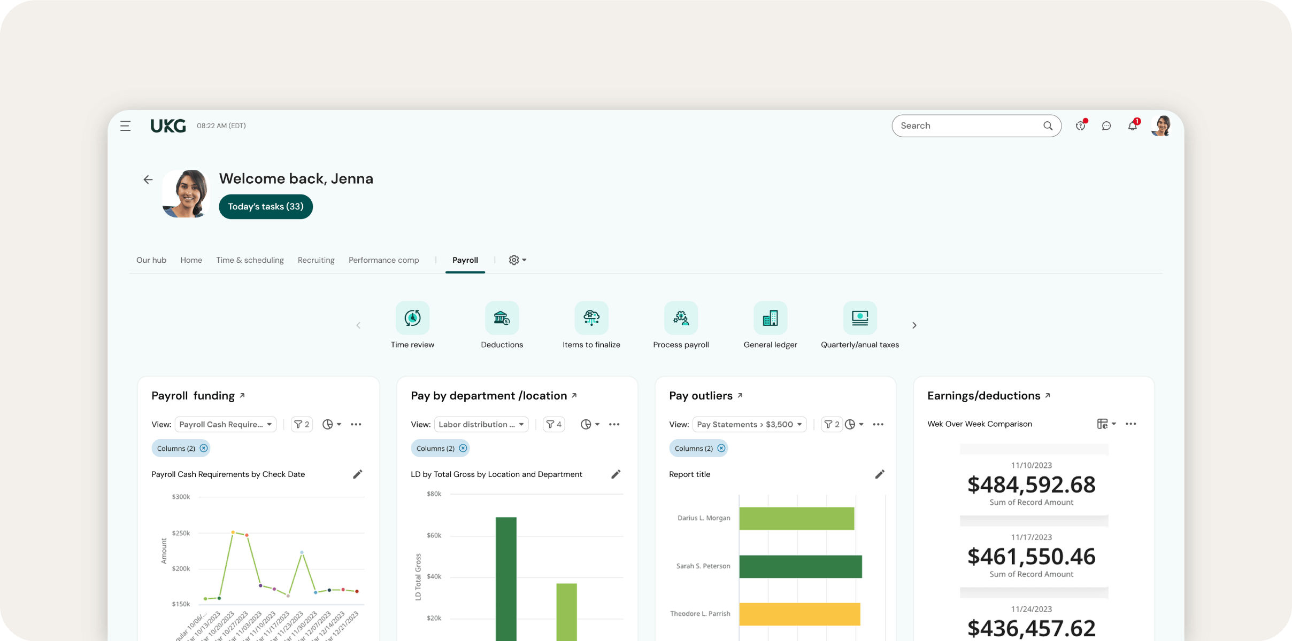Click the filter icon in Pay outliers panel
The height and width of the screenshot is (641, 1292).
coord(832,424)
